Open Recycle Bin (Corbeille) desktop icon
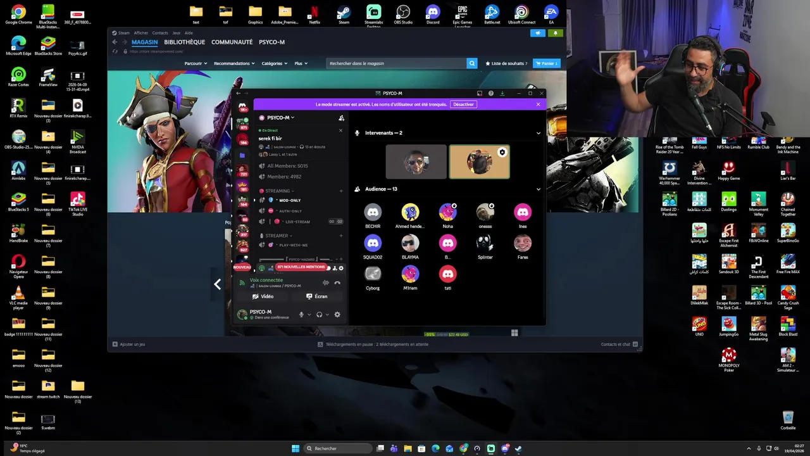Image resolution: width=810 pixels, height=456 pixels. [788, 421]
